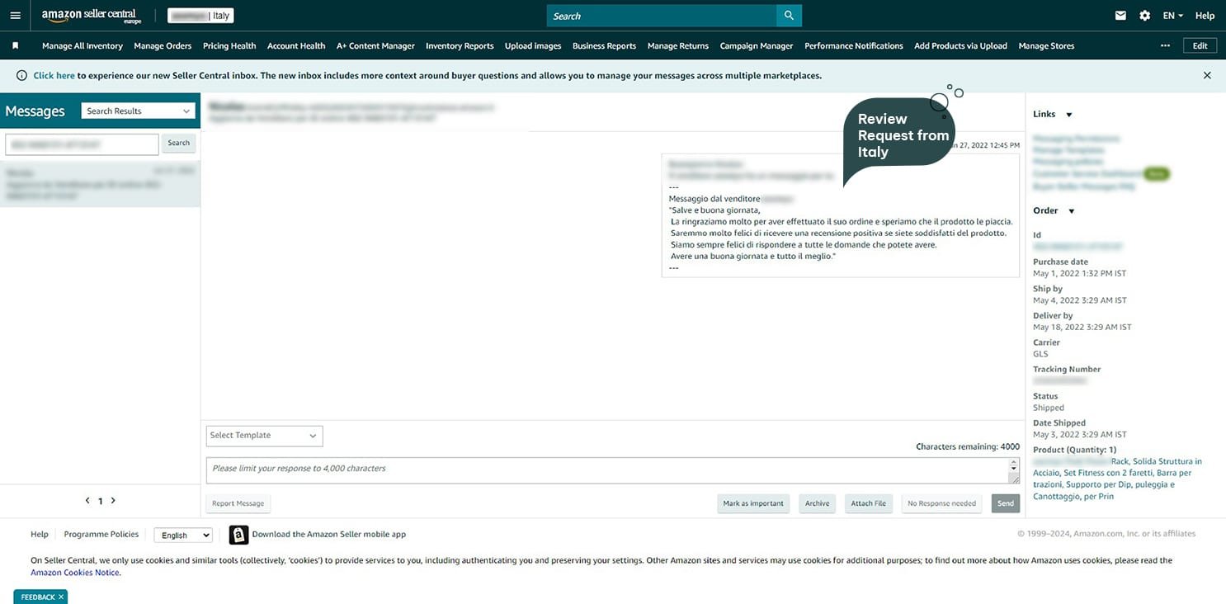Open Campaign Manager menu item
Screen dimensions: 1226x604
tap(756, 46)
